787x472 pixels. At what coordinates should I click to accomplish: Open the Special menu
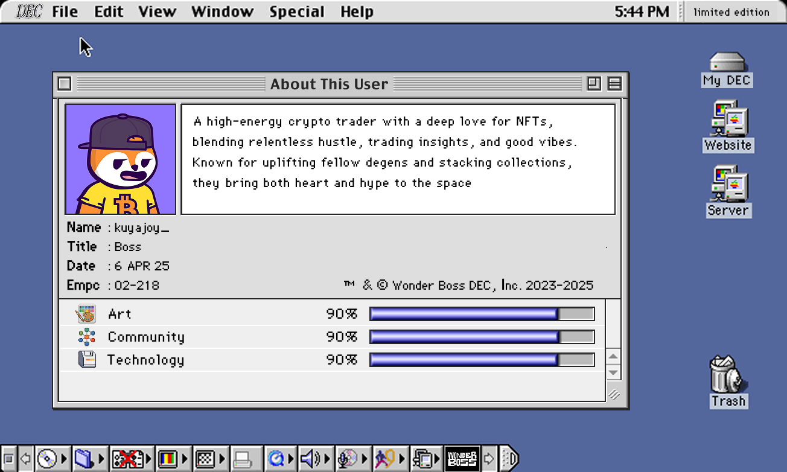coord(296,11)
